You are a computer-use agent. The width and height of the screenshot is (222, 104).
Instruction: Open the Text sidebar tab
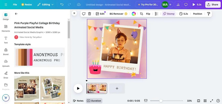pyautogui.click(x=6, y=40)
